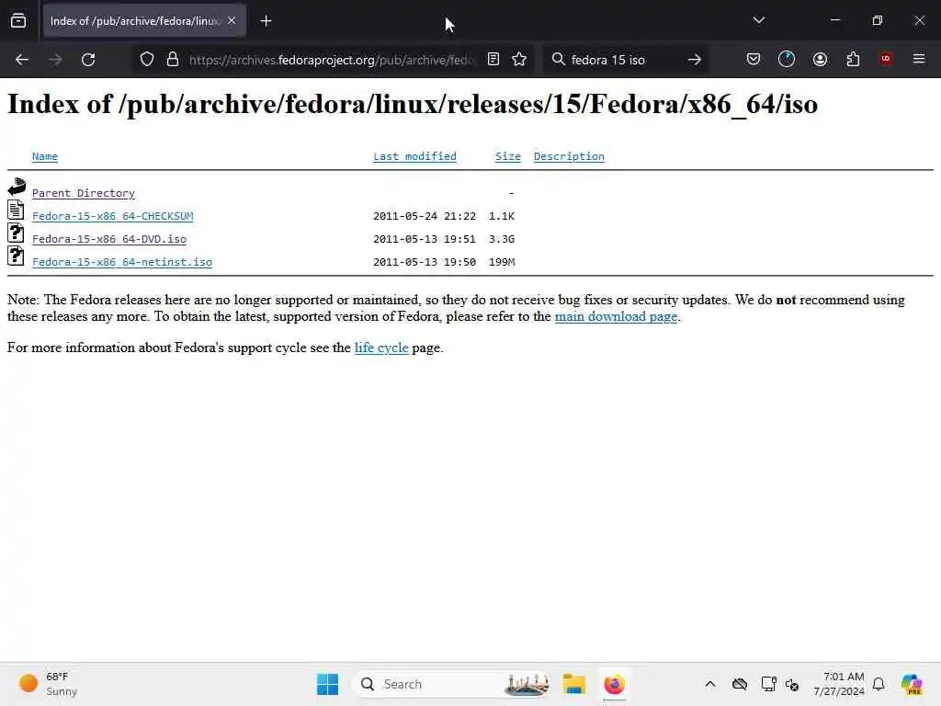This screenshot has width=941, height=706.
Task: Download Fedora-15-x86_64-netinst.iso link
Action: tap(122, 262)
